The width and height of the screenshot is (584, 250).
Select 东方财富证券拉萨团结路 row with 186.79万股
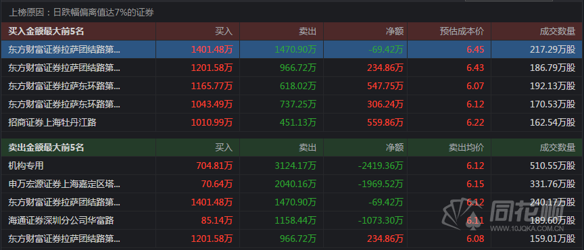click(x=292, y=68)
